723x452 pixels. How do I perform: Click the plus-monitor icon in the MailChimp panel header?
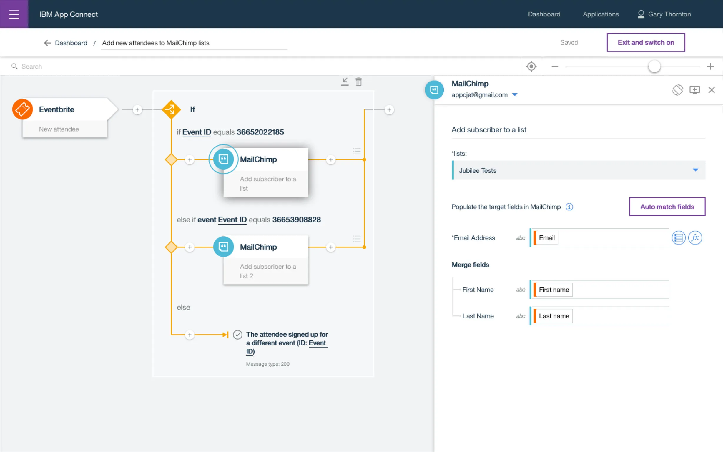point(694,90)
